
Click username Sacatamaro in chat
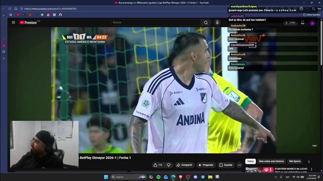point(238,64)
